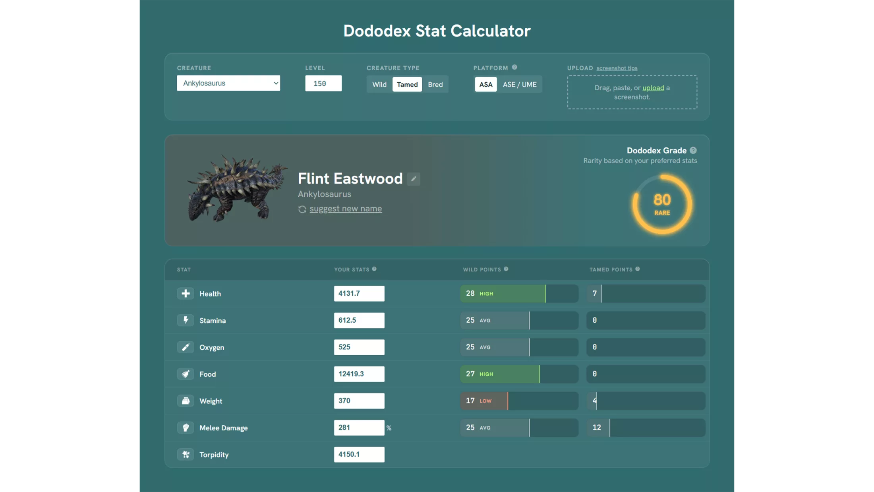Image resolution: width=874 pixels, height=492 pixels.
Task: Click suggest new name link
Action: [x=346, y=209]
